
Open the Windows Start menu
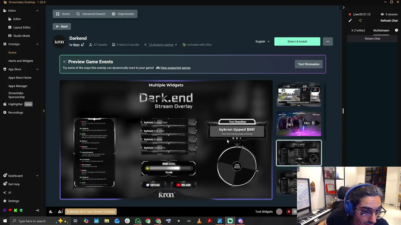pyautogui.click(x=5, y=221)
